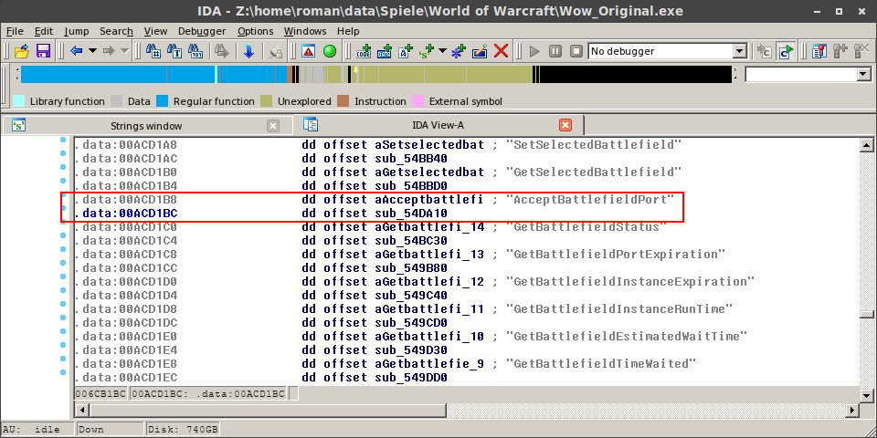Screen dimensions: 877x438
Task: Switch to the IDA View-A tab
Action: [438, 125]
